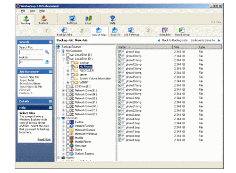
Task: Collapse the Agents tree node
Action: 59,157
